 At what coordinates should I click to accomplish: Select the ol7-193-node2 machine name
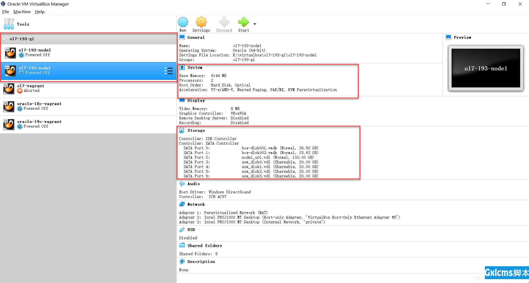35,50
